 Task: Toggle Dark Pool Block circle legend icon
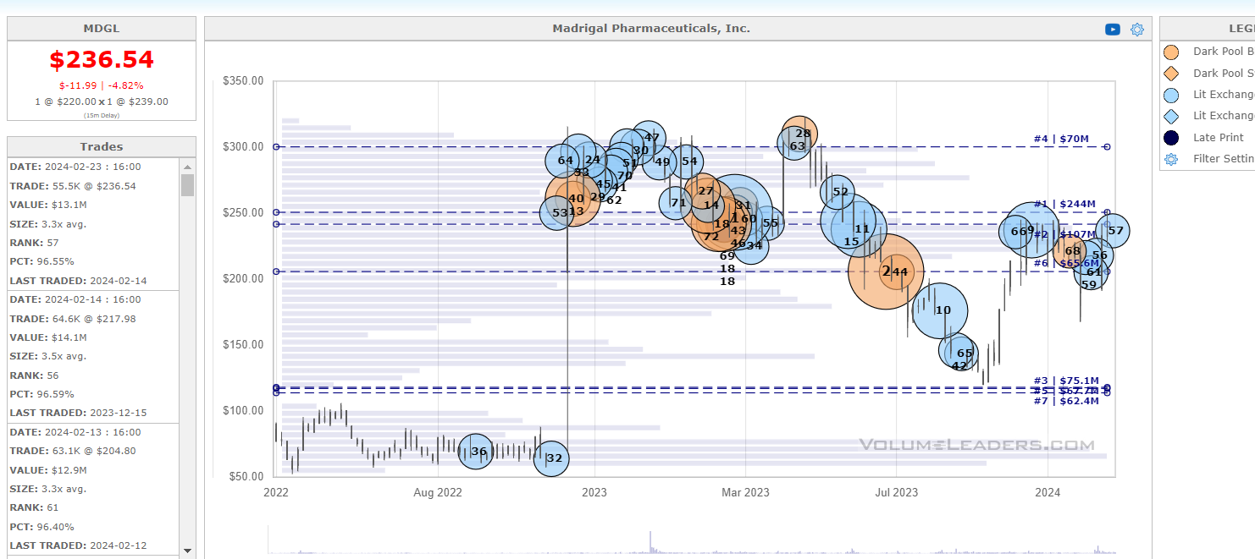click(1171, 52)
